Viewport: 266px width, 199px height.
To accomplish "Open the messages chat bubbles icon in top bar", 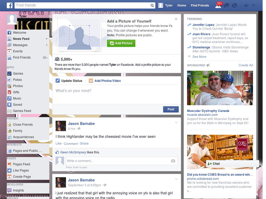I will click(x=226, y=6).
